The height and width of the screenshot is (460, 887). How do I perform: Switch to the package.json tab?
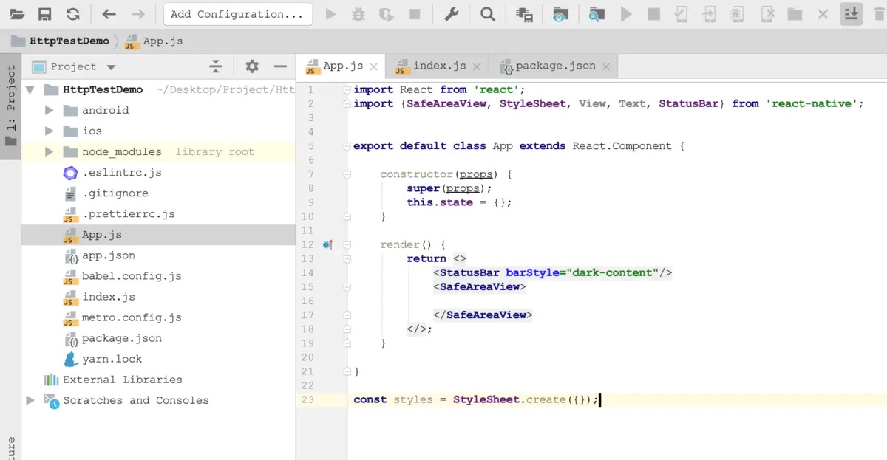point(555,66)
